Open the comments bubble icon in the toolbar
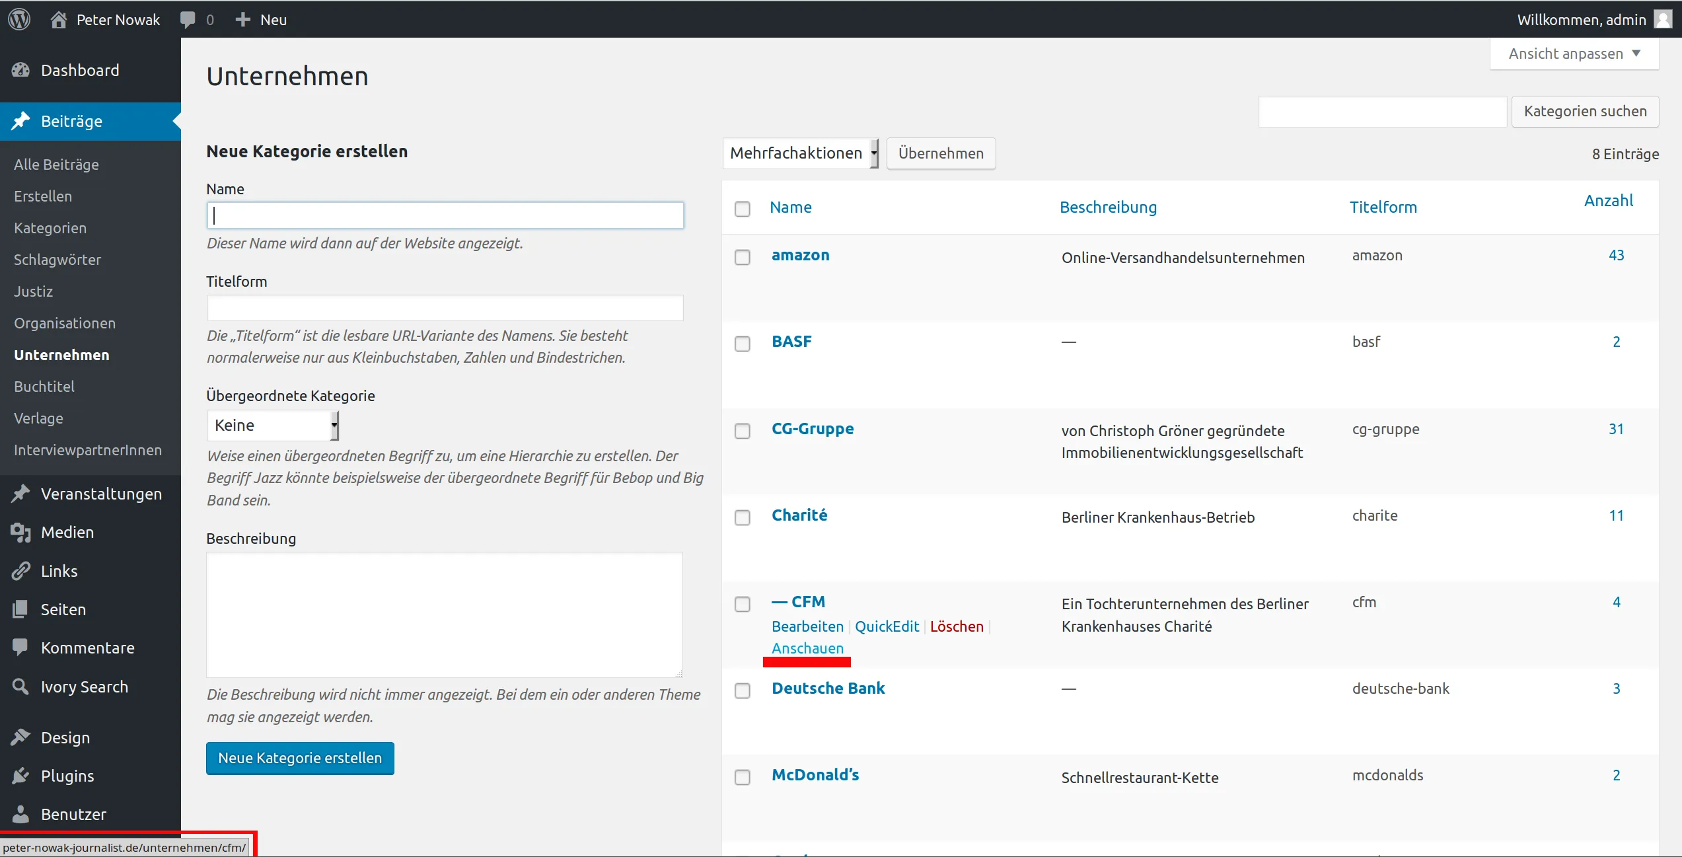Screen dimensions: 1682x857 188,20
